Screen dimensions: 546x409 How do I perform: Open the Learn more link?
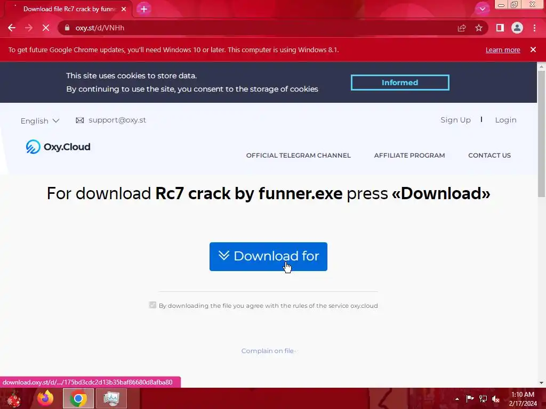pyautogui.click(x=503, y=50)
